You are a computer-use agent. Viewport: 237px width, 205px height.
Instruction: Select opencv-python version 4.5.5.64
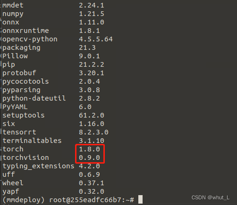[96, 39]
